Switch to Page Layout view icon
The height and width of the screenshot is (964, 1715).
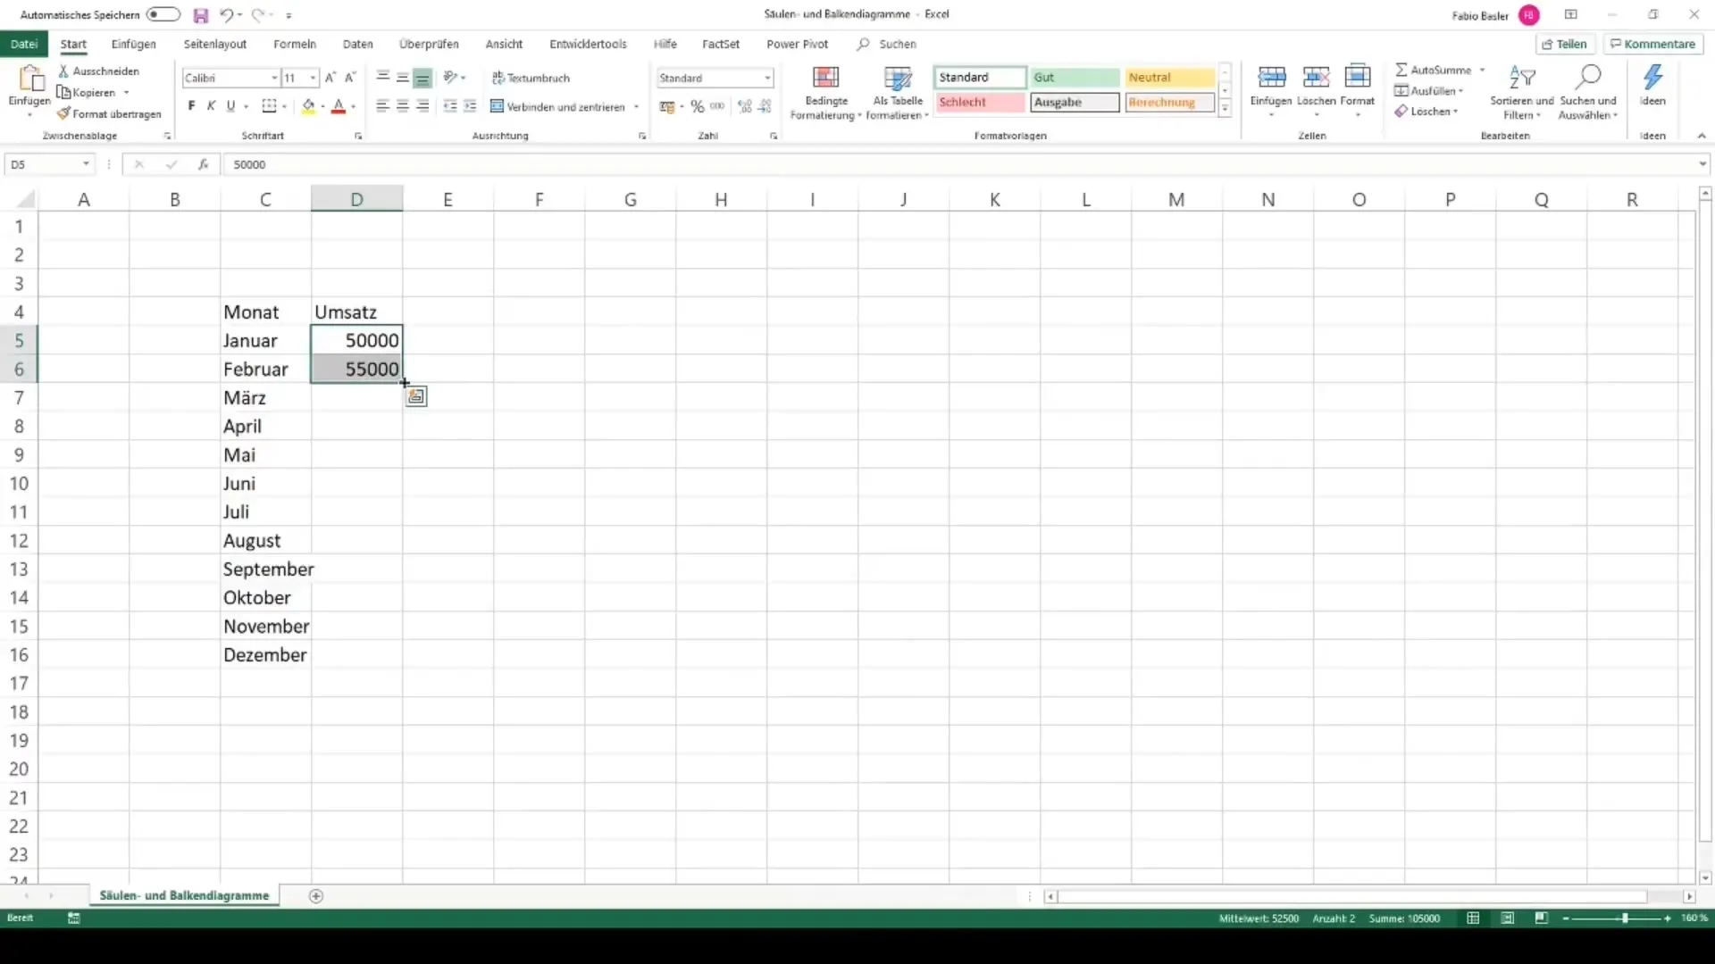1508,918
